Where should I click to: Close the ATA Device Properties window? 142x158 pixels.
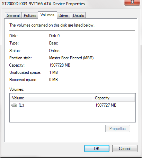pos(132,2)
